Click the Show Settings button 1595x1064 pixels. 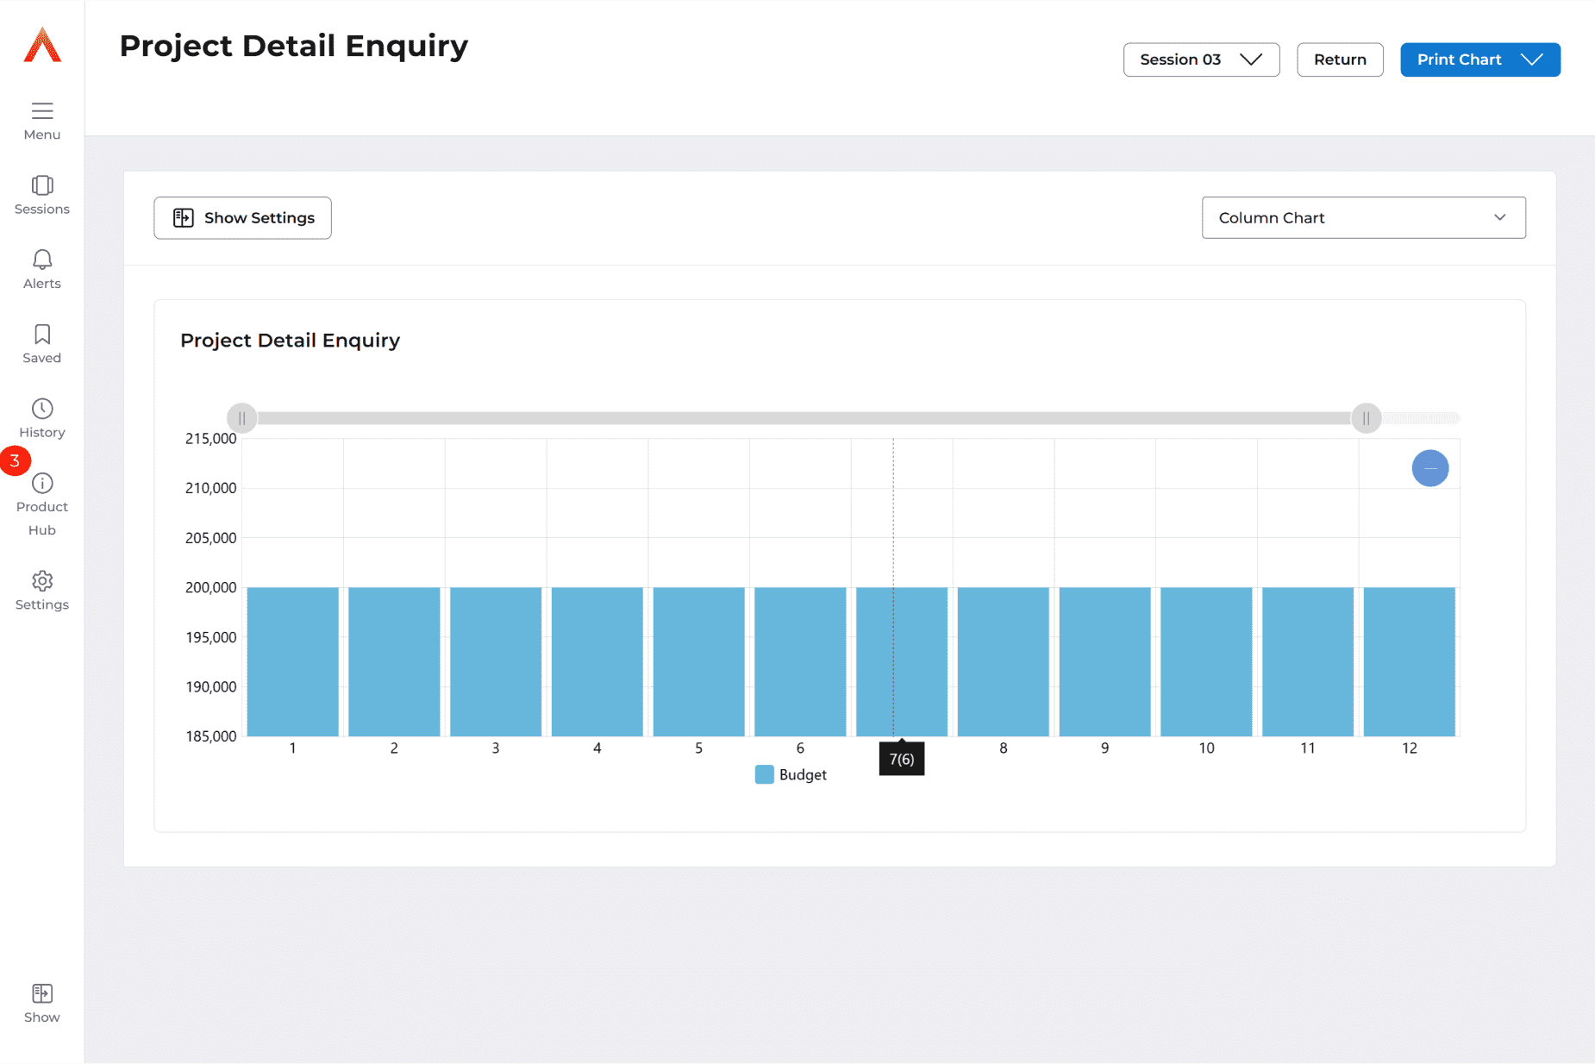click(242, 218)
